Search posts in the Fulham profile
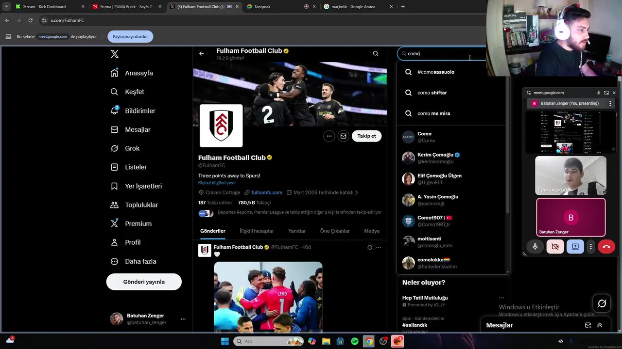This screenshot has height=349, width=622. coord(376,54)
